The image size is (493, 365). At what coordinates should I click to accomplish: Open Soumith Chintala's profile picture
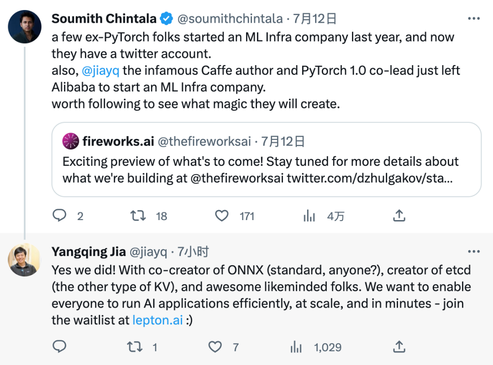pyautogui.click(x=25, y=26)
